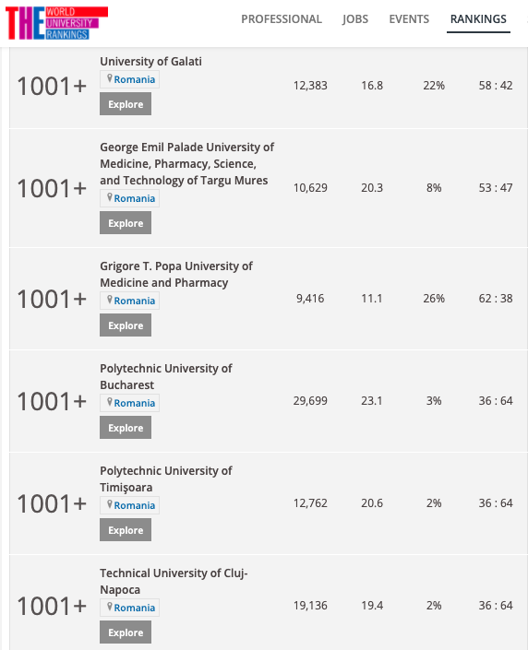
Task: Explore the University of Galati
Action: point(126,104)
